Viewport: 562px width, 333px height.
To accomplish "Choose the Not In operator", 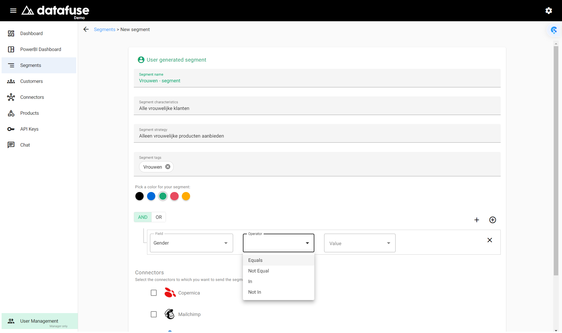I will pos(278,292).
